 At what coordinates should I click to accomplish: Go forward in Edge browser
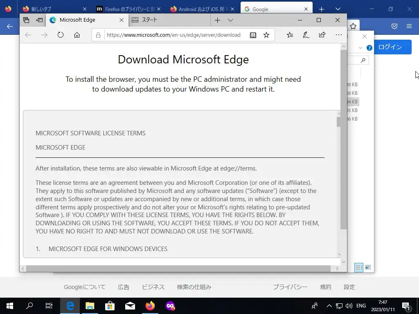[x=44, y=35]
